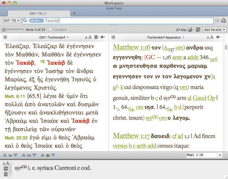The image size is (228, 179).
Task: Open the Add Parallel dropdown
Action: [215, 30]
